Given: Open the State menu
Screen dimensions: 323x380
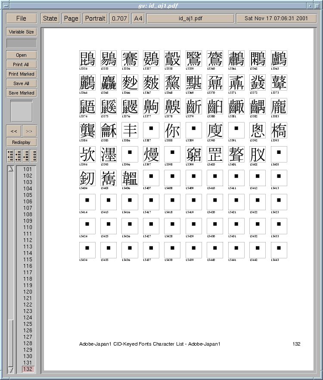Looking at the screenshot, I should pos(50,18).
